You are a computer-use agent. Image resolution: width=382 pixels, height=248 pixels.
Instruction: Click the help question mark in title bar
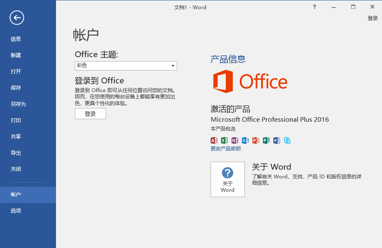[314, 7]
